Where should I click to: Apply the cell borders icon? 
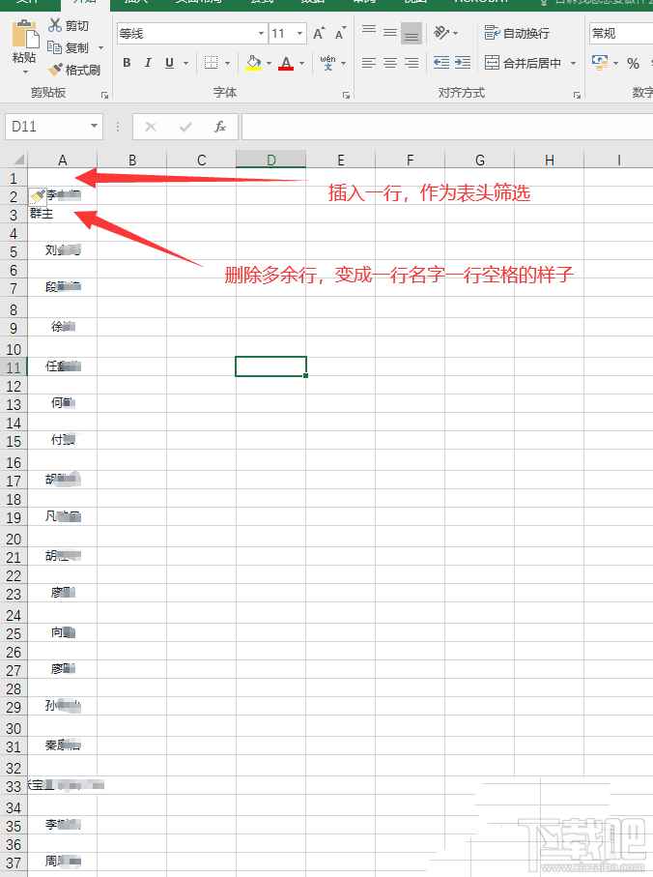[212, 63]
